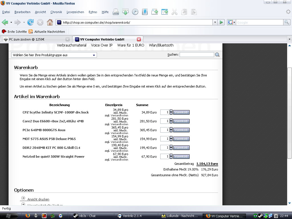
Task: Reload the page with refresh icon
Action: coord(31,22)
